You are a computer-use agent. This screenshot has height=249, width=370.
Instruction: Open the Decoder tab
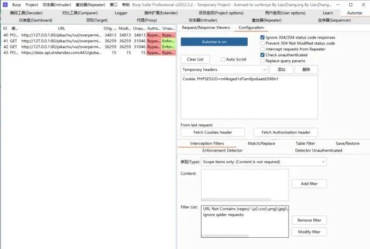pyautogui.click(x=26, y=13)
